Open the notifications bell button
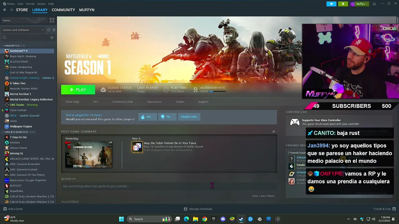Viewport: 399px width, 224px height. (343, 4)
